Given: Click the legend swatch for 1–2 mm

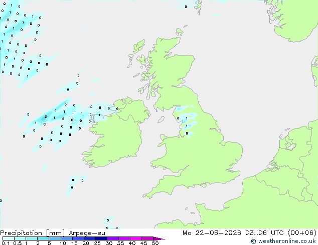Looking at the screenshot, I should (x=32, y=238).
